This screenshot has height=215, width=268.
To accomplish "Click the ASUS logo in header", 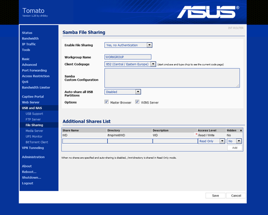I will (x=208, y=12).
